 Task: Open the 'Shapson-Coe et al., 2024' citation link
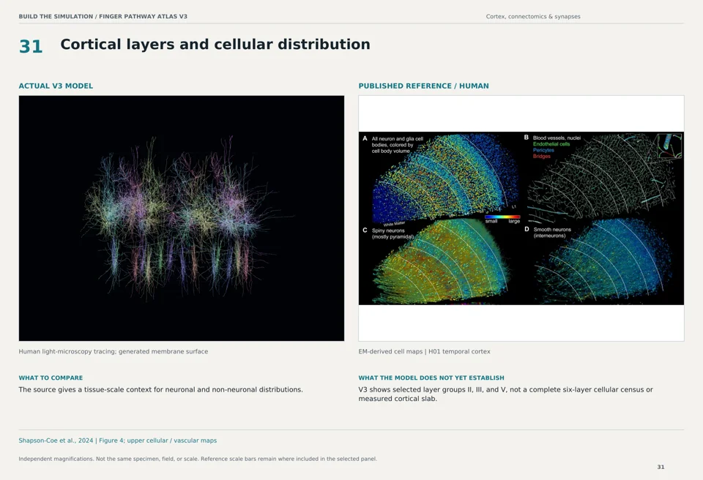pos(117,440)
